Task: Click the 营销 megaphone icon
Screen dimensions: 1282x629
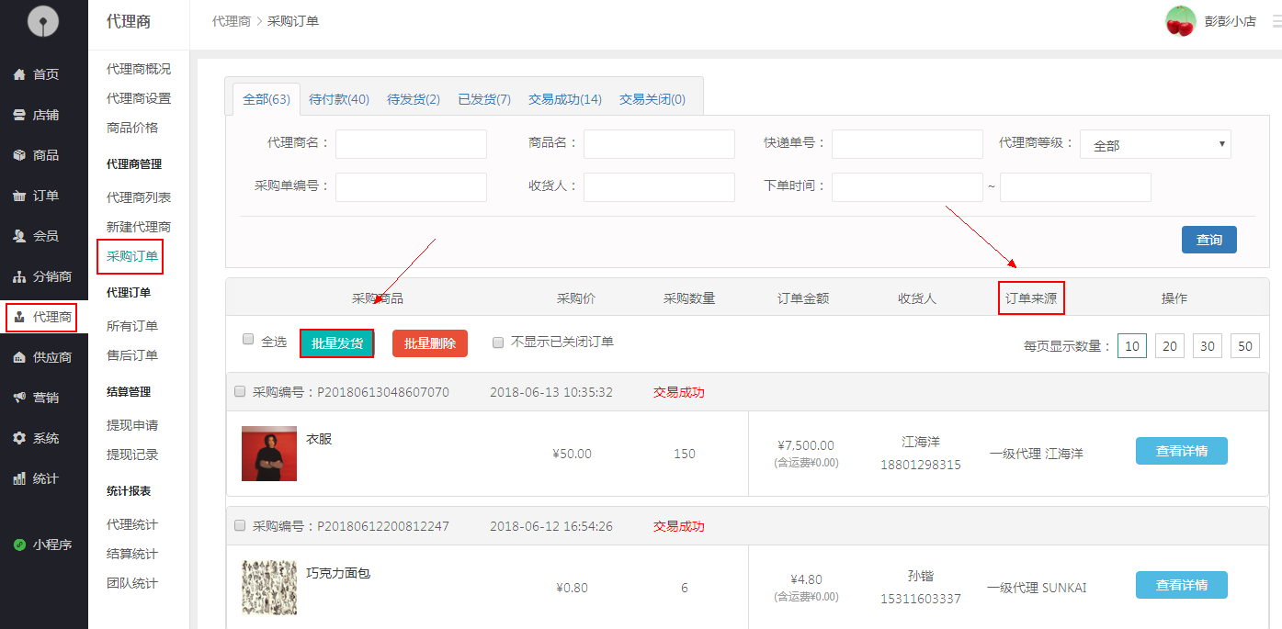Action: (x=19, y=398)
